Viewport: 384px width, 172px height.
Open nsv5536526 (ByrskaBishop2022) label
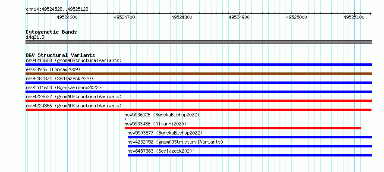162,115
